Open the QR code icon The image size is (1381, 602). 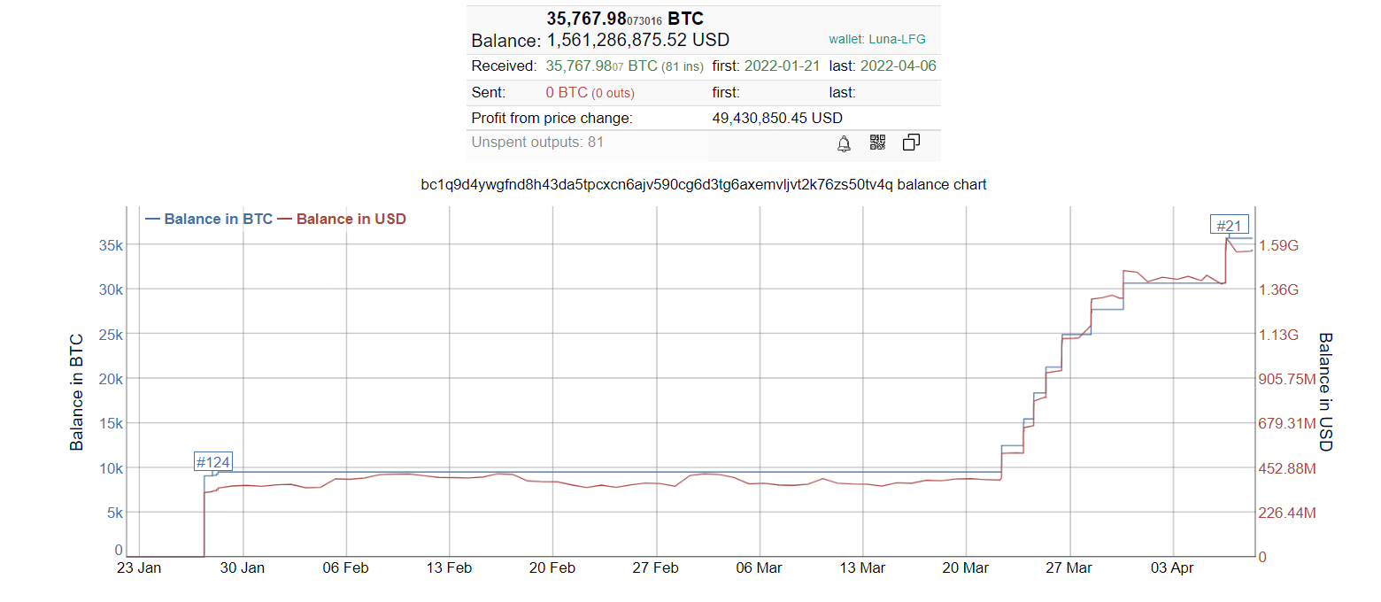click(x=877, y=143)
